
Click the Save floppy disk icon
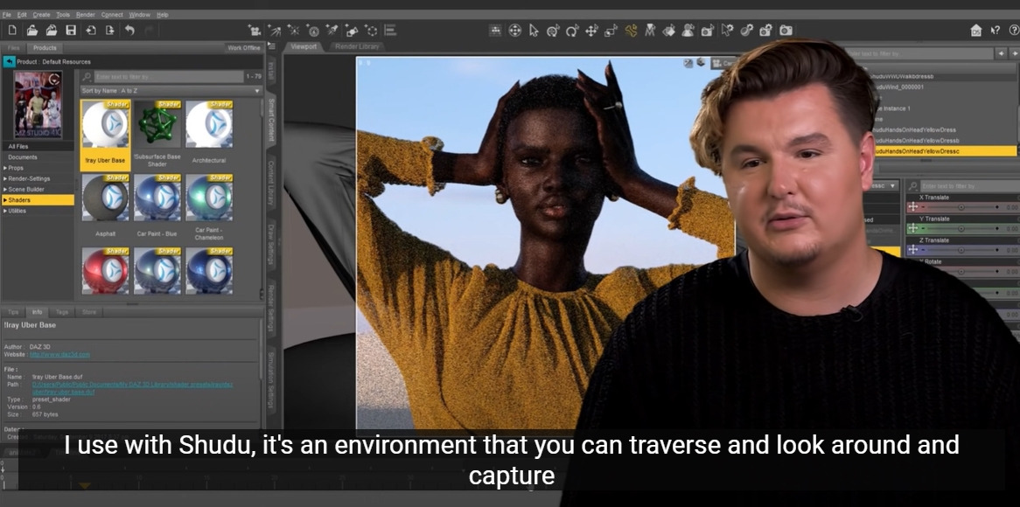71,31
